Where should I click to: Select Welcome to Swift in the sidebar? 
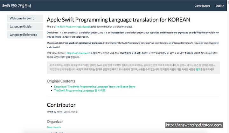click(x=25, y=18)
